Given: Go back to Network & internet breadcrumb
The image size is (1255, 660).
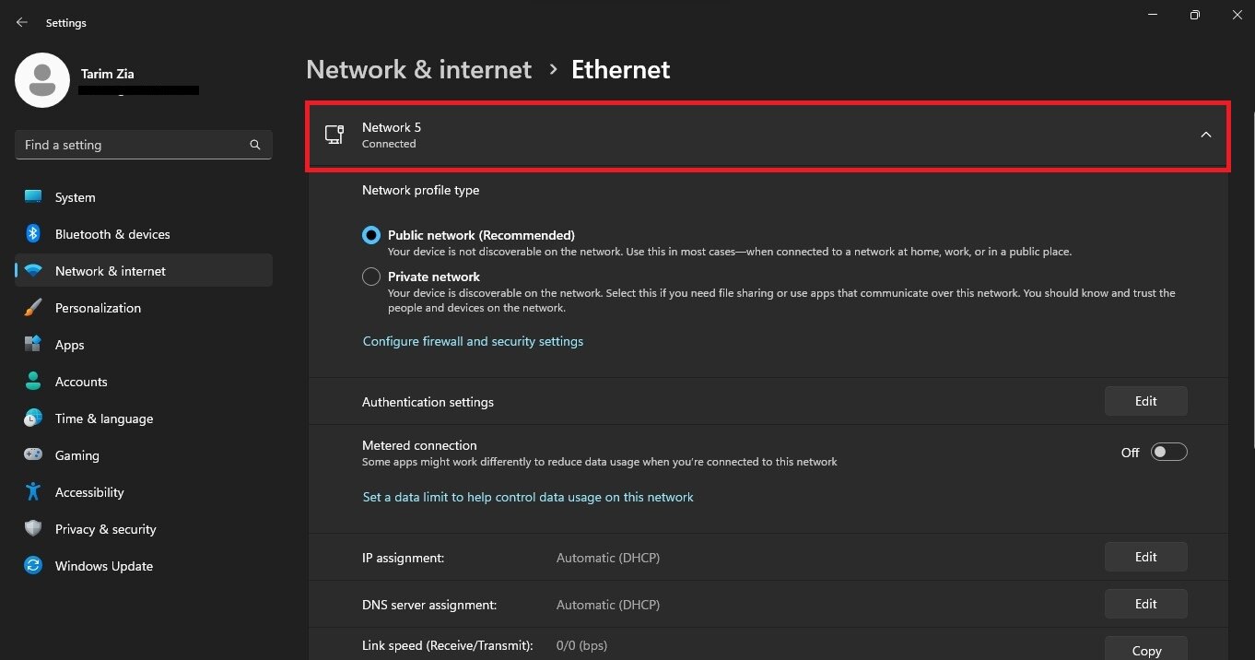Looking at the screenshot, I should coord(418,70).
